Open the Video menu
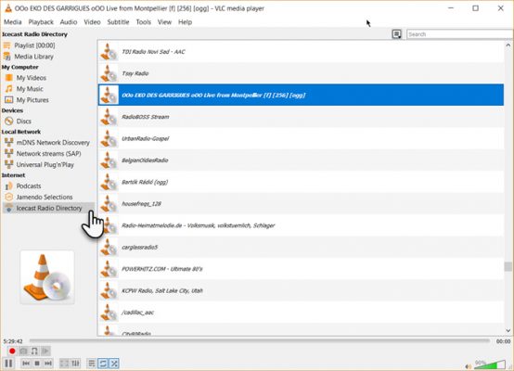 [x=92, y=22]
